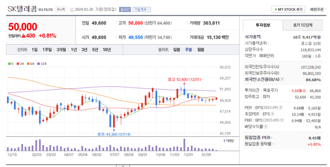The image size is (330, 167).
Task: Click arrow icon next to 동일업종 등락률
Action: (273, 144)
